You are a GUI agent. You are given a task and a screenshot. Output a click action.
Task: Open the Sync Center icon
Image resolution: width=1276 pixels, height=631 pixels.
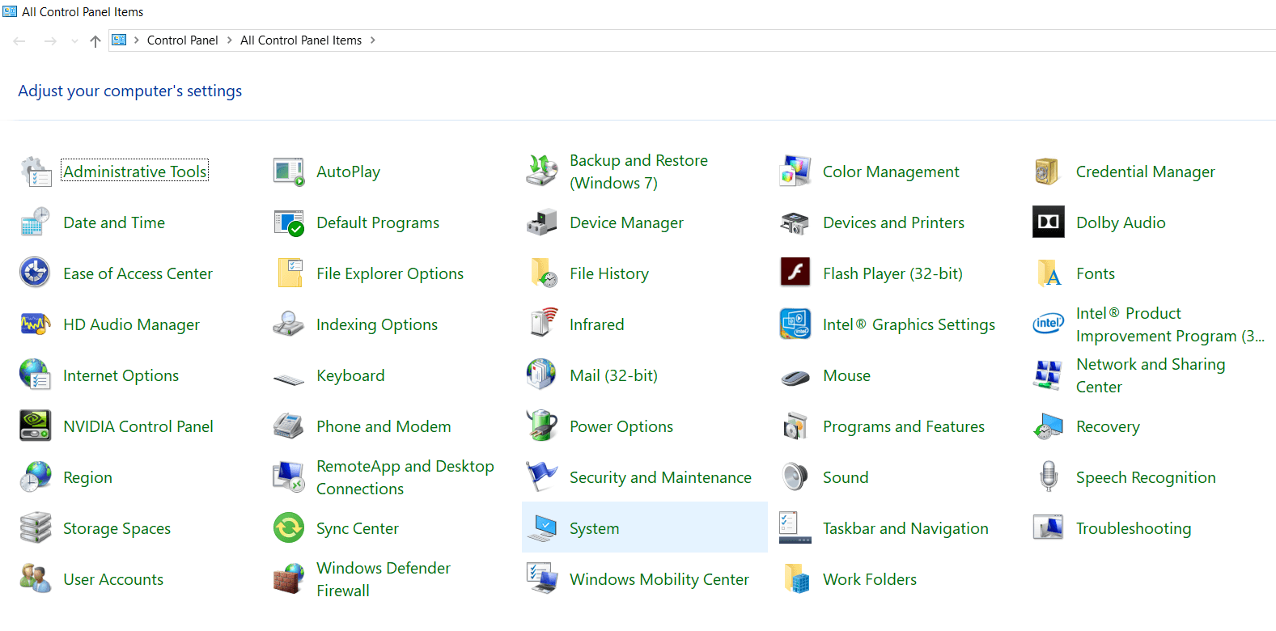coord(288,528)
